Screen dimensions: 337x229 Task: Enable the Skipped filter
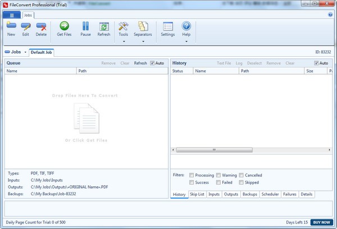[242, 182]
